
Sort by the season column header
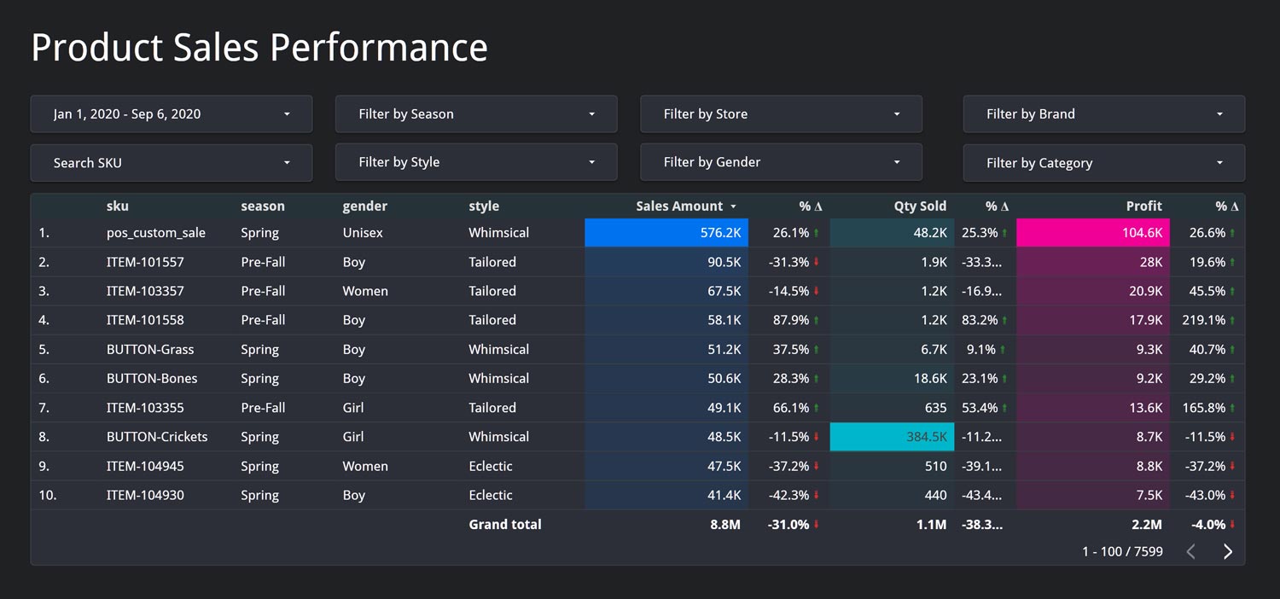263,206
